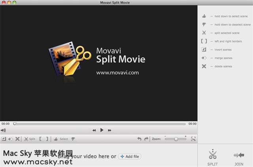Screen dimensions: 253x167
Task: Click thumbs-down icon in help legend
Action: tap(204, 24)
